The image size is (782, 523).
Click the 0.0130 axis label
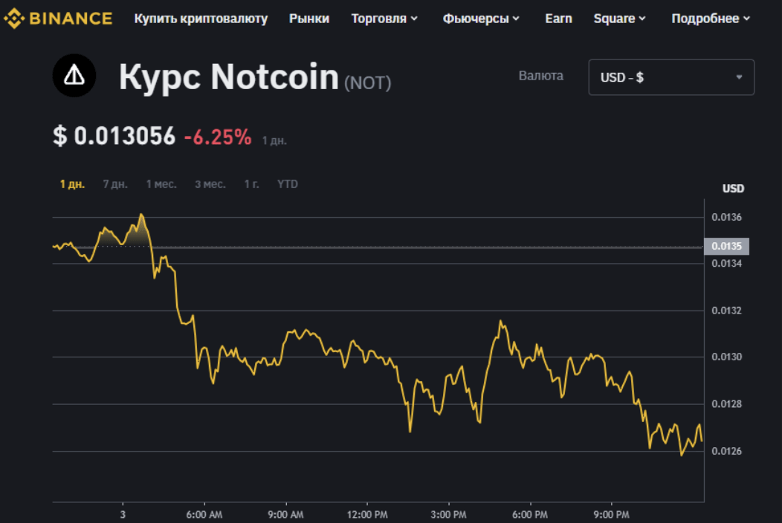[727, 357]
